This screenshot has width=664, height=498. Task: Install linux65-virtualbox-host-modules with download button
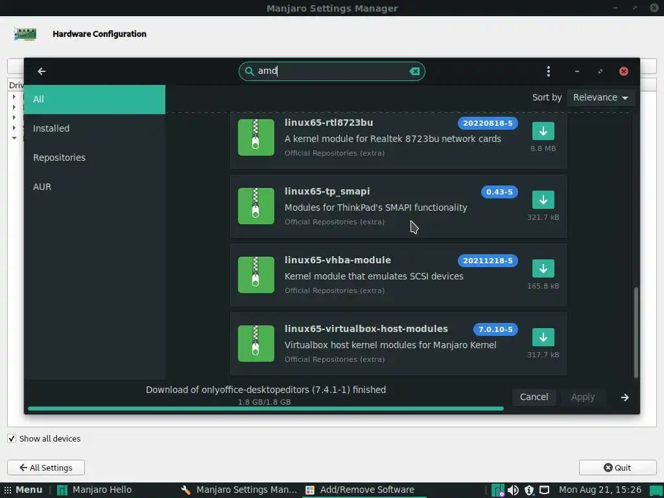point(543,337)
